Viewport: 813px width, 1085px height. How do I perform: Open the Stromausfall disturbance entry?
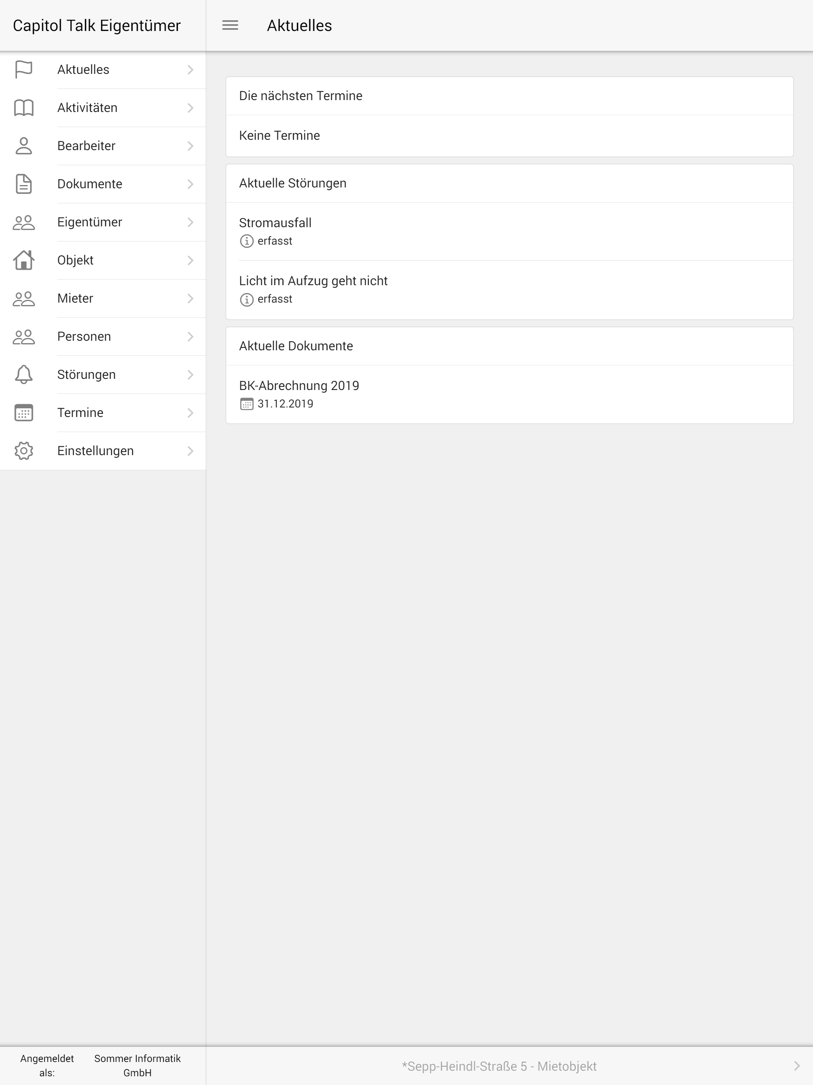pyautogui.click(x=509, y=232)
